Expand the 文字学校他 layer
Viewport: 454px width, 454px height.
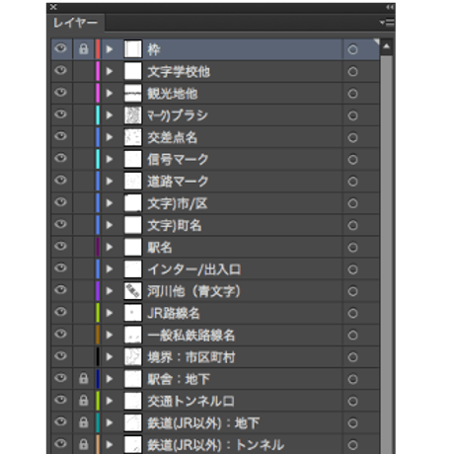click(110, 71)
